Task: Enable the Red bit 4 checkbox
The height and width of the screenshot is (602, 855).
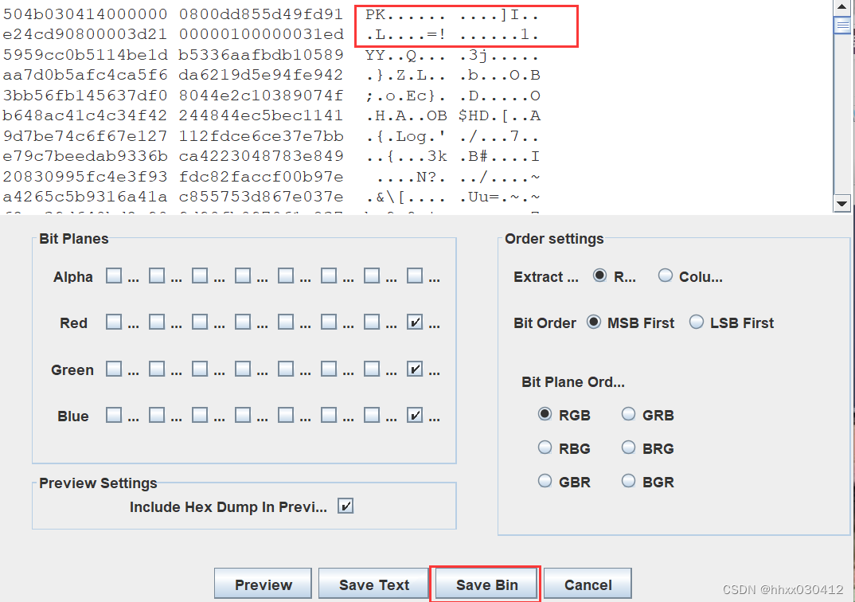Action: (243, 322)
